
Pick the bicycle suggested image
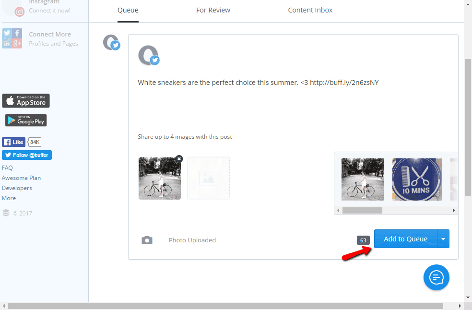tap(363, 179)
